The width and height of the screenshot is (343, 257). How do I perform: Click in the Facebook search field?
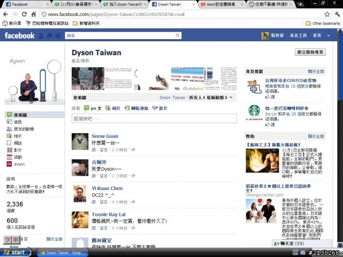pyautogui.click(x=120, y=35)
